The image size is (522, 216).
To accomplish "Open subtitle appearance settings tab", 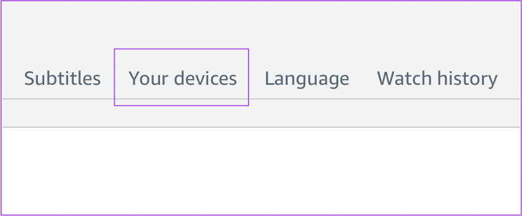I will click(x=62, y=79).
